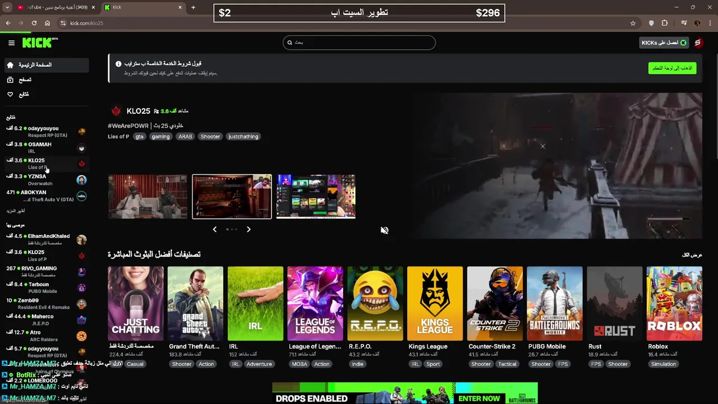Open the IRL category card
The width and height of the screenshot is (718, 404).
pyautogui.click(x=255, y=304)
